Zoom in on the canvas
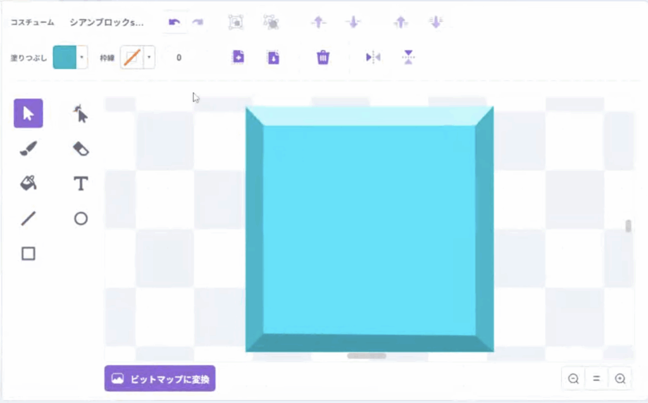The image size is (648, 403). tap(620, 379)
